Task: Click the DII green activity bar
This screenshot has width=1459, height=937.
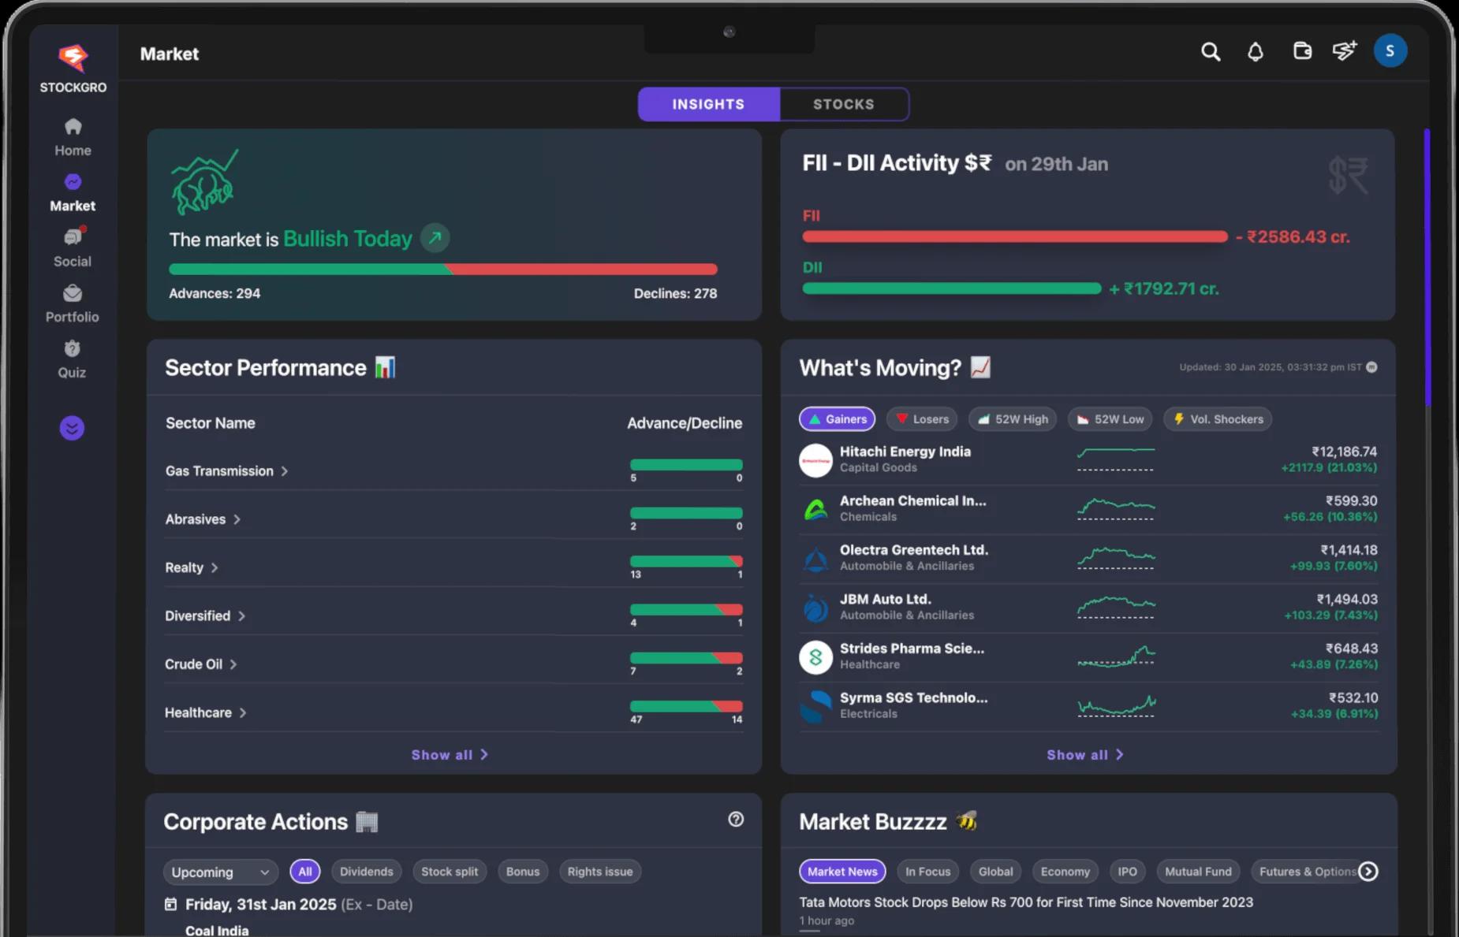Action: pos(952,288)
